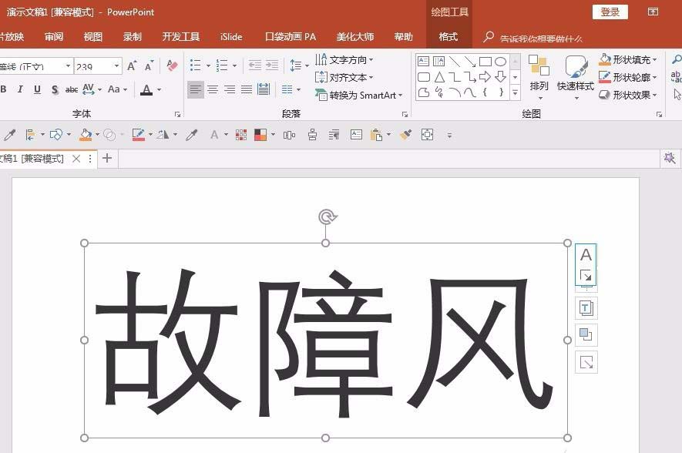
Task: Click the character spacing (AV) icon
Action: (x=89, y=90)
